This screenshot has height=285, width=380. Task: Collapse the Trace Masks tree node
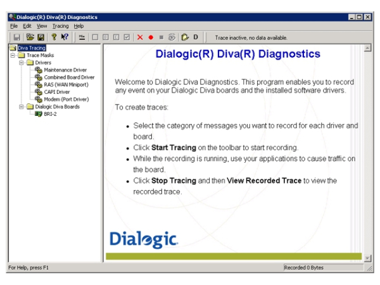(13, 55)
